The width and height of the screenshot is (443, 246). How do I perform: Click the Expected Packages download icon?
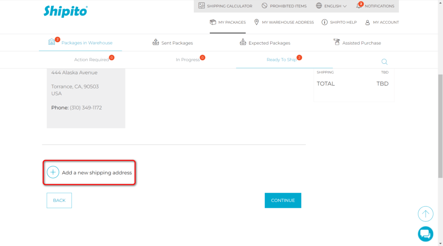pyautogui.click(x=243, y=42)
